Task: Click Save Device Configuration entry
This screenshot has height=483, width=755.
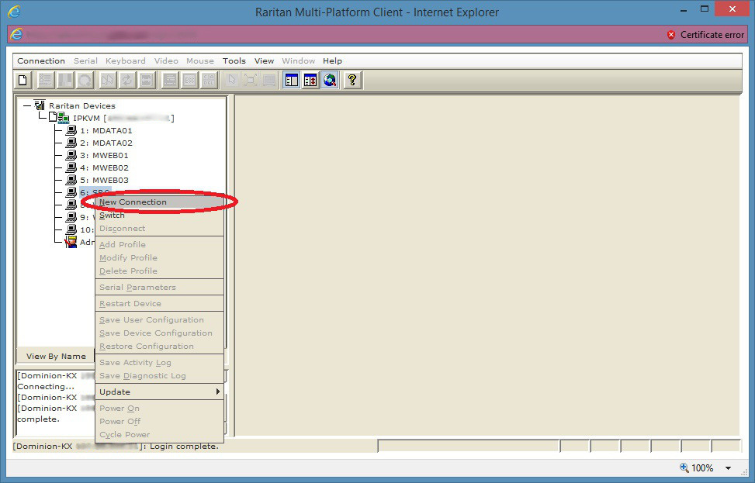Action: tap(159, 333)
